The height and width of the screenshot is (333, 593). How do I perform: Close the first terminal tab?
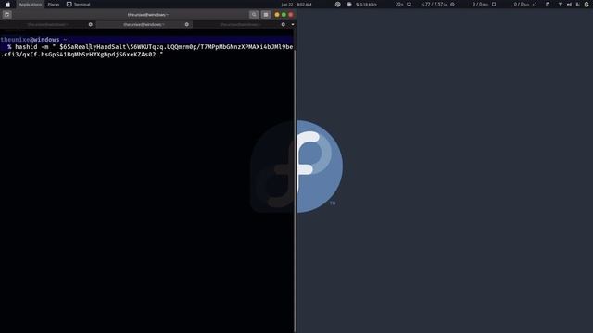[91, 25]
